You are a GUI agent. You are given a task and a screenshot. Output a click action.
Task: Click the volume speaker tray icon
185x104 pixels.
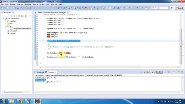[x=171, y=101]
